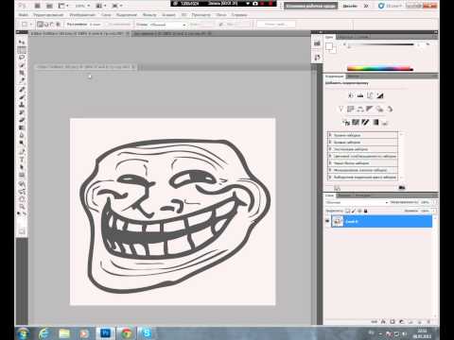The width and height of the screenshot is (454, 340).
Task: Select the Rectangular Marquee tool
Action: 22,50
